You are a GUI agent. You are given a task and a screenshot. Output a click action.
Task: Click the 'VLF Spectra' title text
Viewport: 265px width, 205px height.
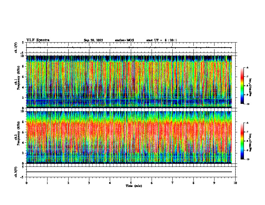pyautogui.click(x=38, y=40)
